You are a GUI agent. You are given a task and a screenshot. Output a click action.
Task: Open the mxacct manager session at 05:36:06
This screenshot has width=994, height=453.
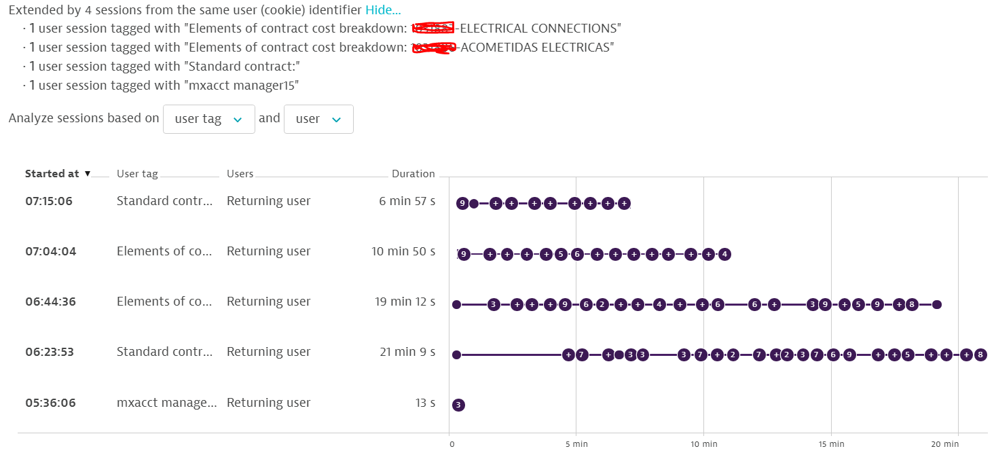[x=49, y=403]
